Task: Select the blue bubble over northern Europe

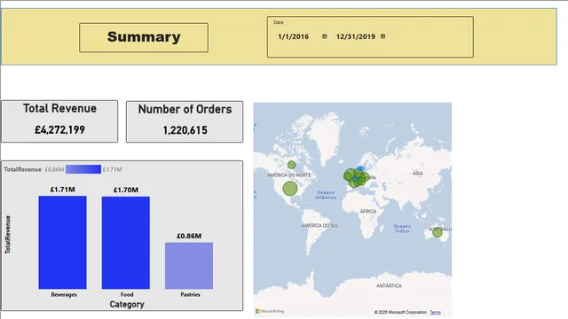Action: pyautogui.click(x=360, y=168)
